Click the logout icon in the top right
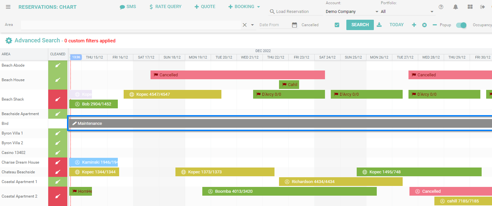The height and width of the screenshot is (206, 492). pos(483,6)
